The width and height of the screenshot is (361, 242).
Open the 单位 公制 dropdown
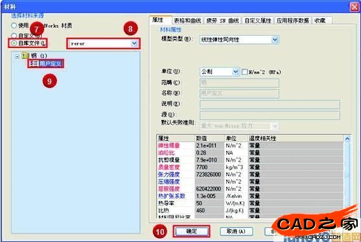click(235, 72)
